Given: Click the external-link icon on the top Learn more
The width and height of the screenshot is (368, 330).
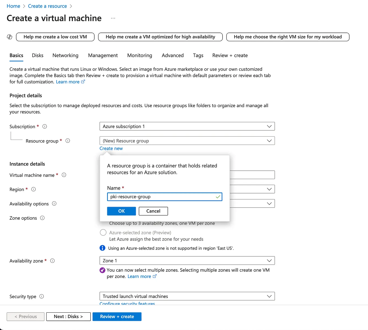Looking at the screenshot, I should coord(83,81).
